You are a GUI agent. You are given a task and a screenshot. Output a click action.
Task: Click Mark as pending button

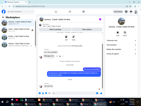click(x=55, y=29)
